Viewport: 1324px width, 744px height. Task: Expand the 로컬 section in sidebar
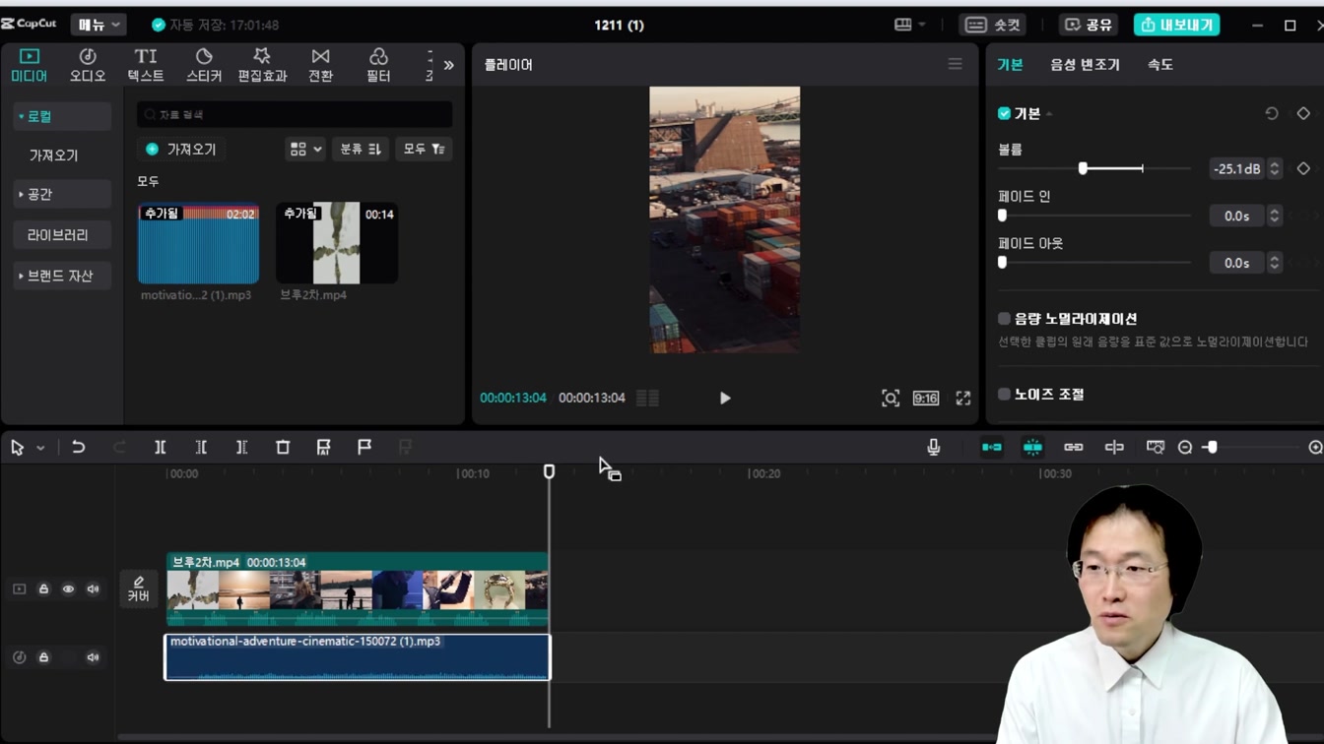pyautogui.click(x=62, y=116)
